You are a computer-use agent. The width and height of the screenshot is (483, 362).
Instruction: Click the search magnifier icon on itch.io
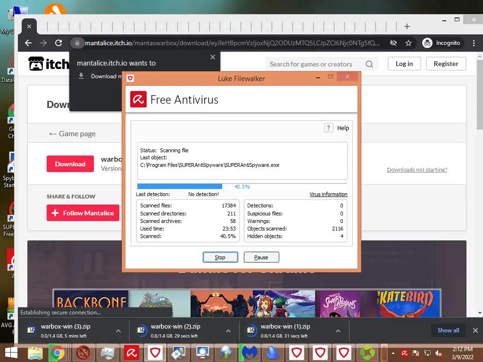click(x=369, y=64)
